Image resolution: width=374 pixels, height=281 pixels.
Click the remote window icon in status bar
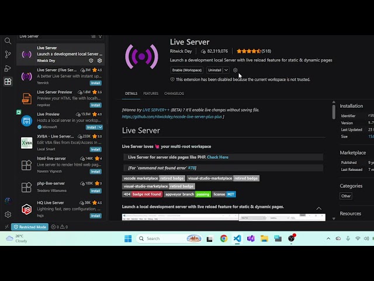6,227
